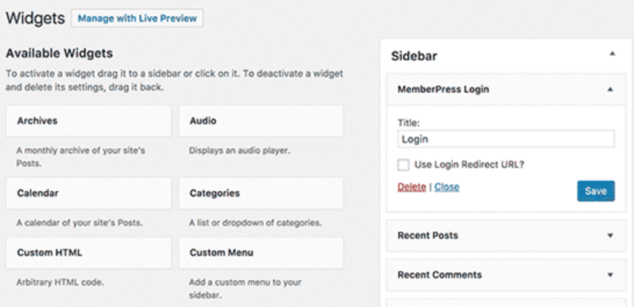Add the Calendar widget
634x307 pixels.
88,193
